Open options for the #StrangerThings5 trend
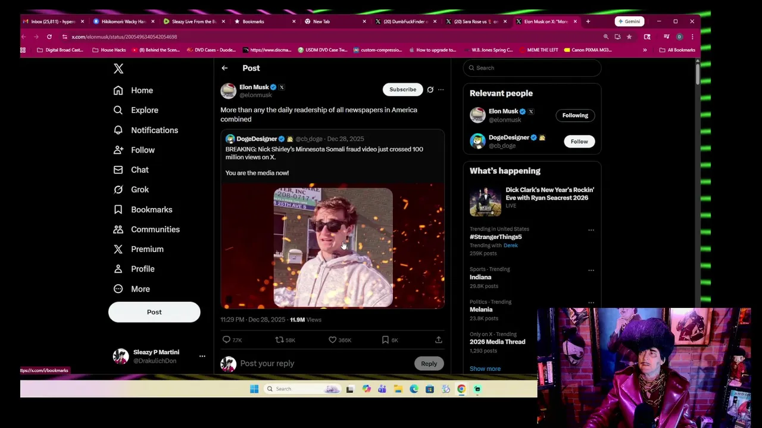Screen dimensions: 762x428 [591, 230]
